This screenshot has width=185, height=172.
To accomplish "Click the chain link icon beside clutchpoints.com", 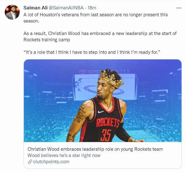I will pyautogui.click(x=30, y=162).
